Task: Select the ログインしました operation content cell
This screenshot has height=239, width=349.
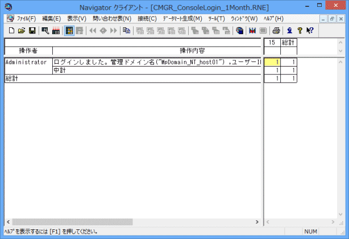Action: pyautogui.click(x=157, y=62)
